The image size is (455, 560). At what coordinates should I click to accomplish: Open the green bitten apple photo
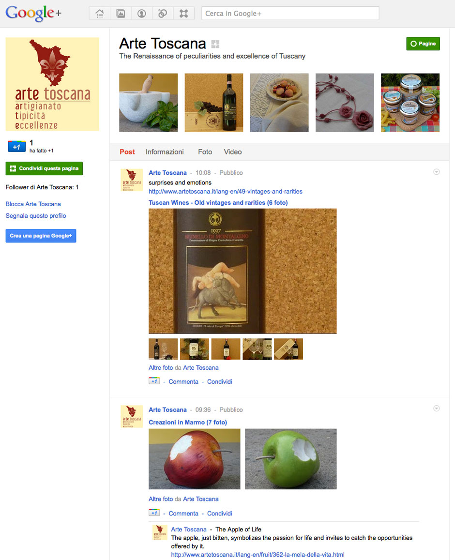(x=291, y=459)
